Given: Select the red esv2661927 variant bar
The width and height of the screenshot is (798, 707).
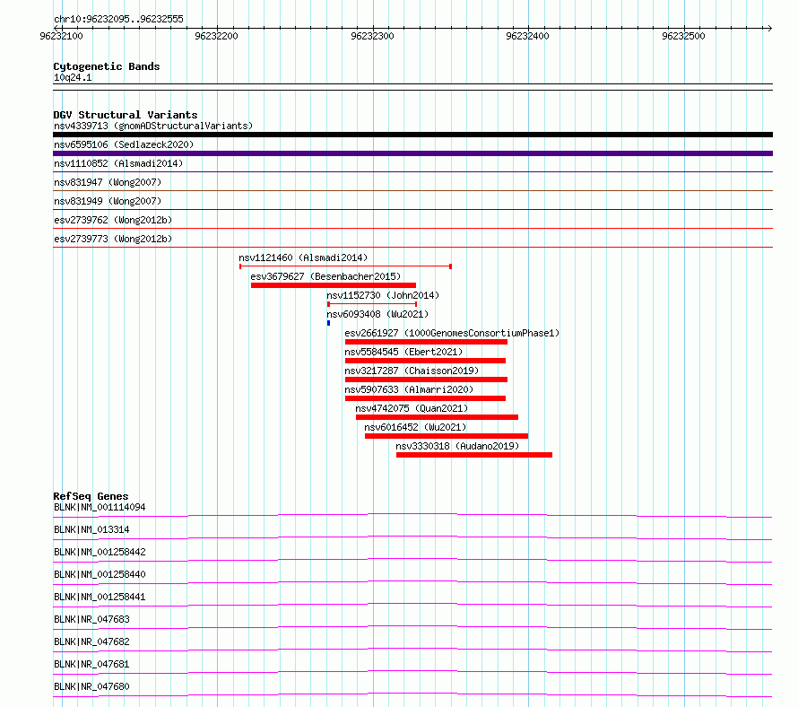Looking at the screenshot, I should tap(427, 342).
